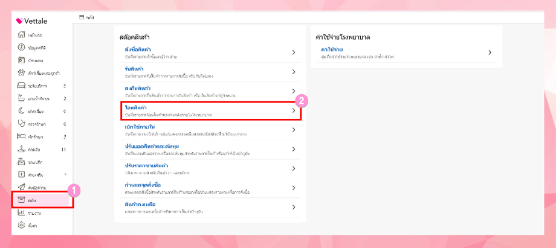Viewport: 556px width, 248px height.
Task: Click the description under the ค่าใช้จ่าย title
Action: point(358,57)
